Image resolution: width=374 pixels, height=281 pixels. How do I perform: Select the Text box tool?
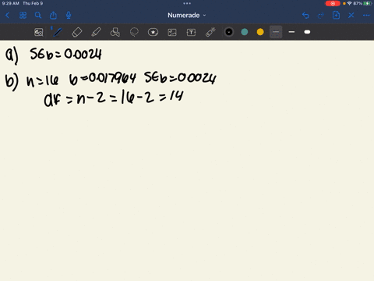tap(191, 32)
